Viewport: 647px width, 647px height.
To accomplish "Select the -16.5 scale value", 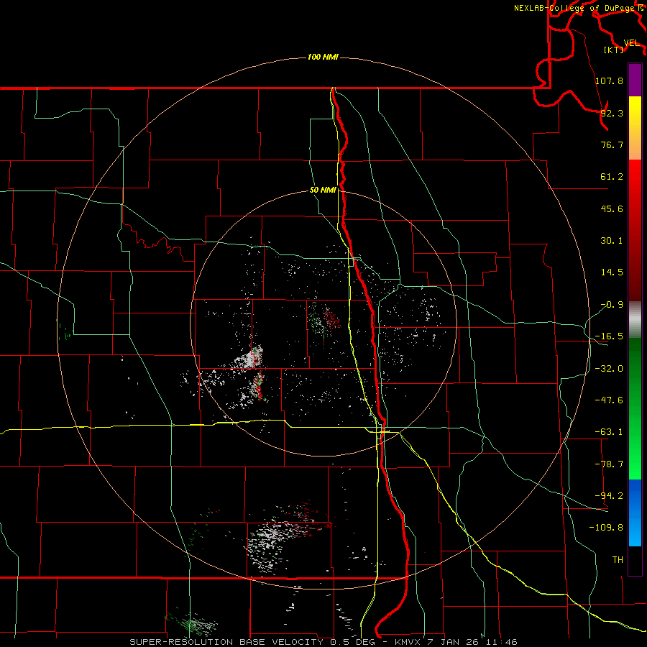I will (609, 336).
